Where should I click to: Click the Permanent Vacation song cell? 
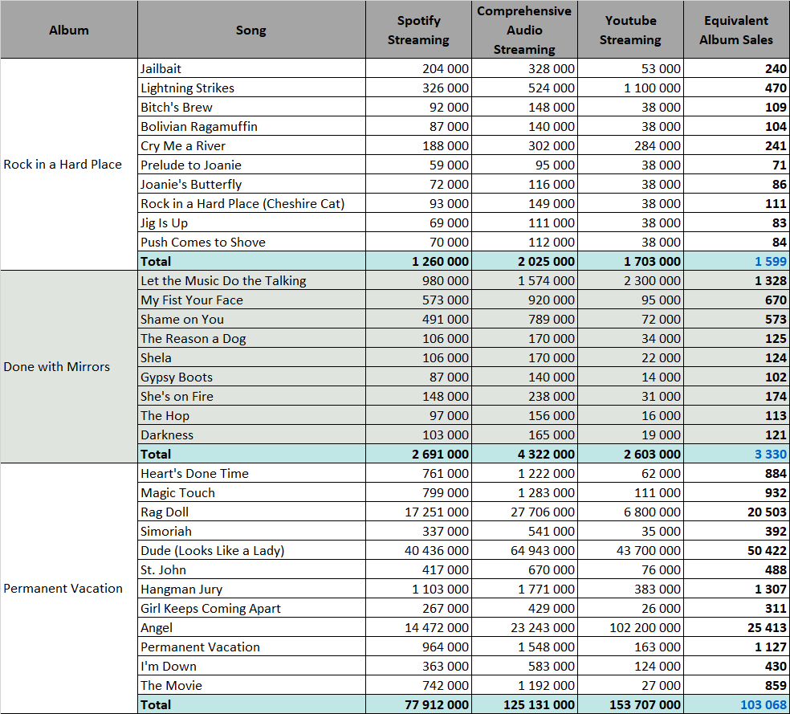(x=251, y=647)
